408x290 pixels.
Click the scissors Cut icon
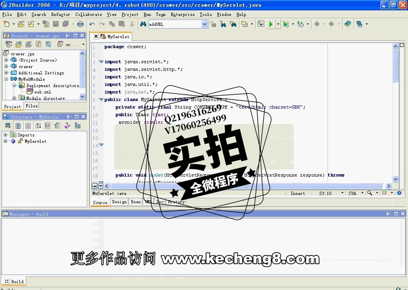tap(132, 24)
